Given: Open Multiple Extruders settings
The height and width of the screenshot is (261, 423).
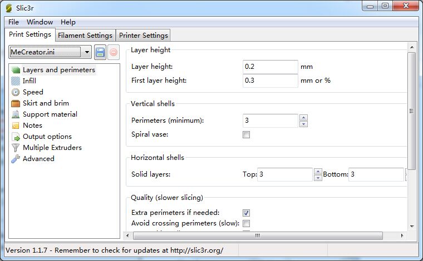Looking at the screenshot, I should point(52,148).
